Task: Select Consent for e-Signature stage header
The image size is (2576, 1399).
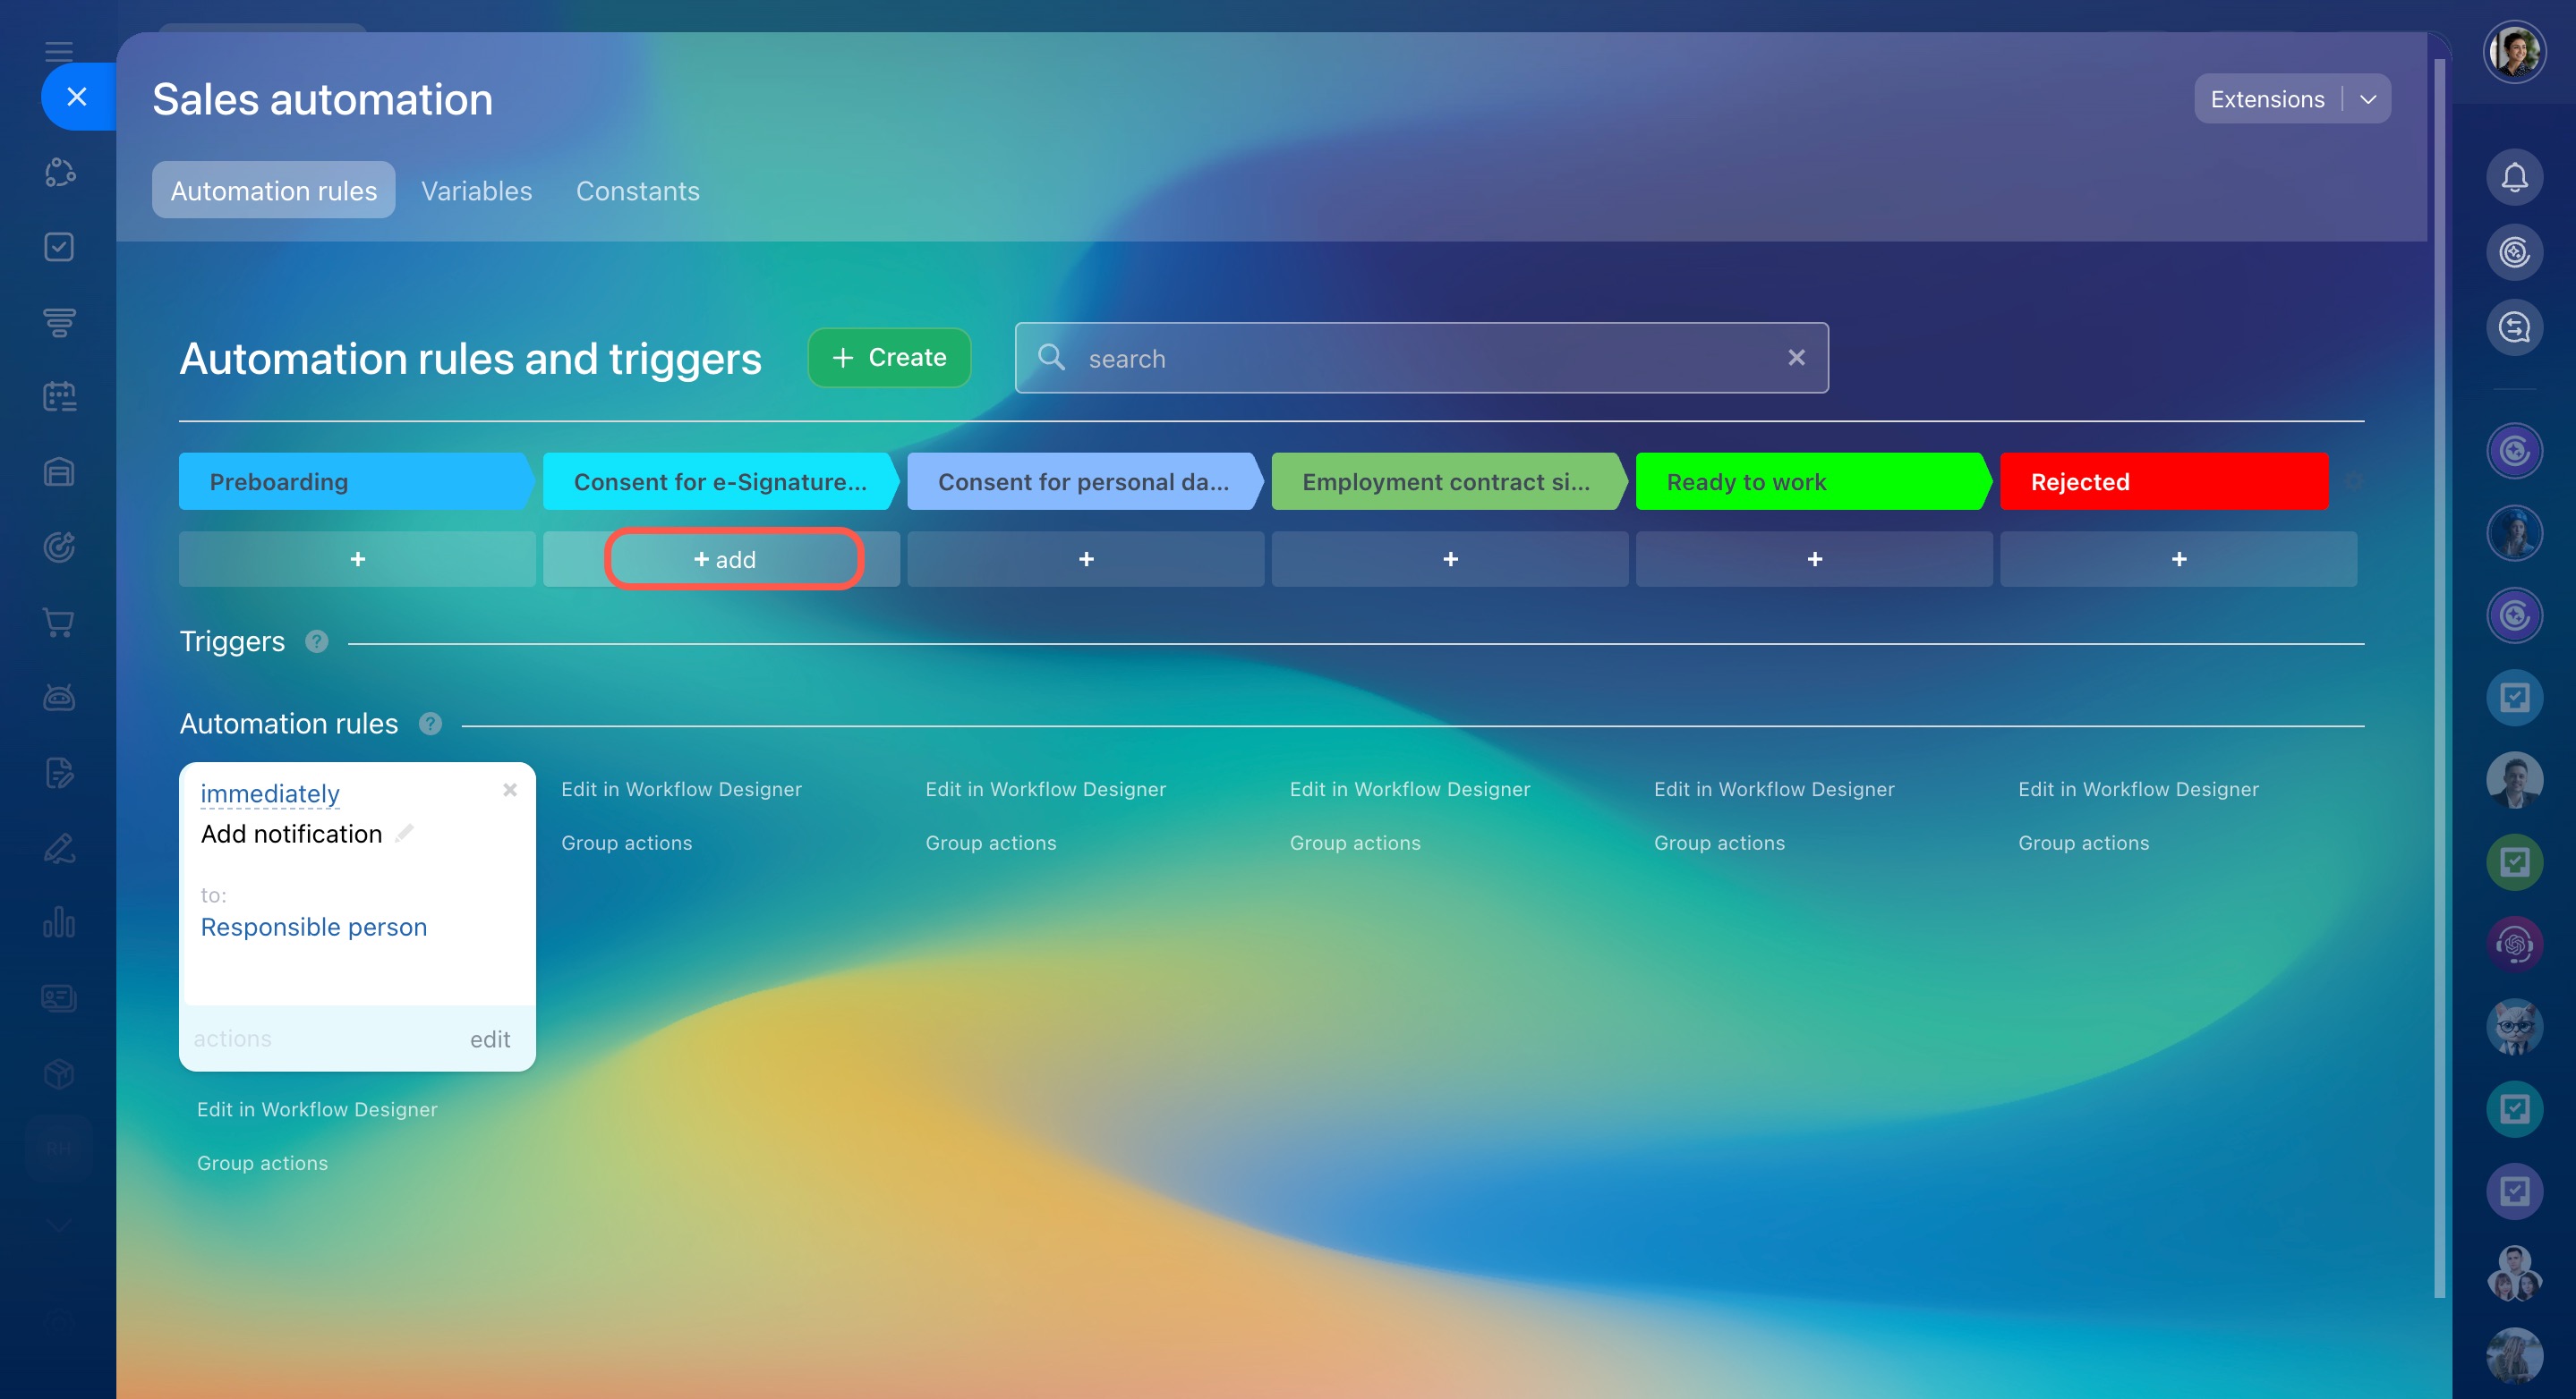Action: [x=720, y=481]
